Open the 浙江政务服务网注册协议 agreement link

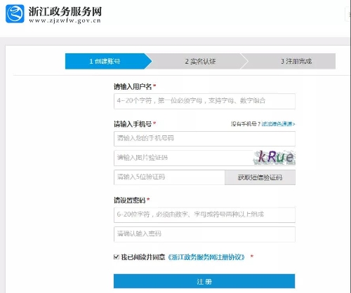(206, 257)
